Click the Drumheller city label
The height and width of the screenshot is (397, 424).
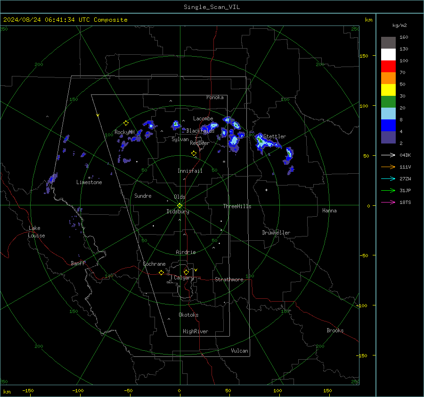coord(276,233)
